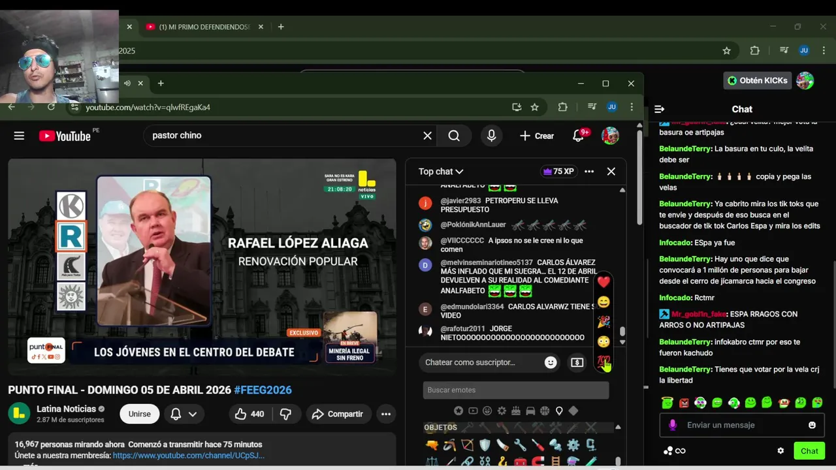Start voice search with the microphone

tap(491, 136)
